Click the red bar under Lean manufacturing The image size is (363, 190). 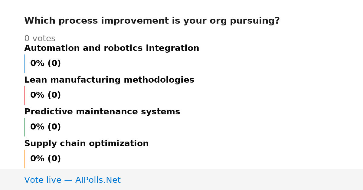coord(24,95)
